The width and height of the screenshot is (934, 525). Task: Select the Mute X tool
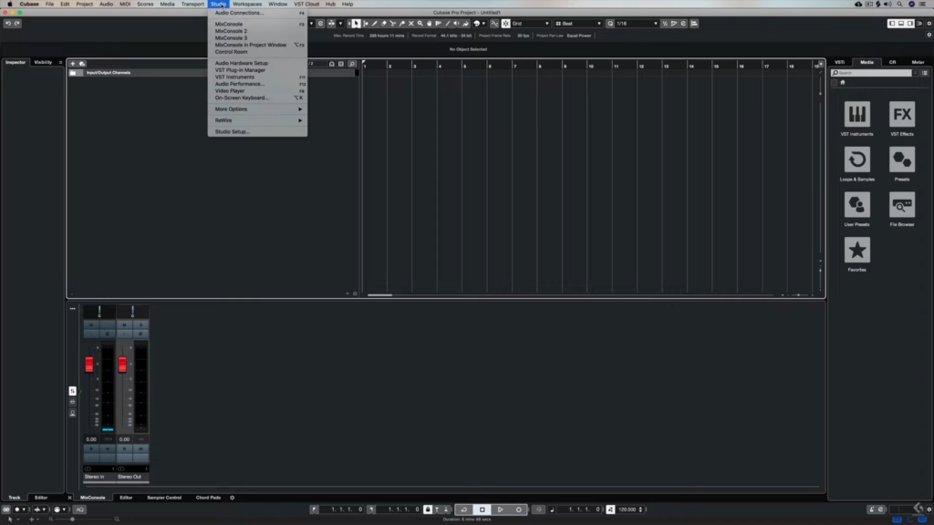coord(411,24)
